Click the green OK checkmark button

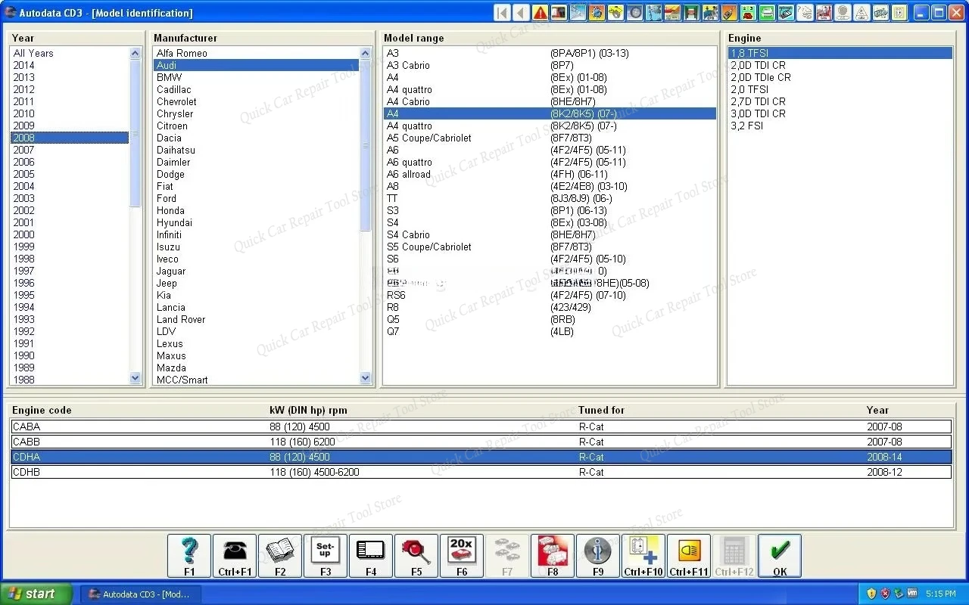click(779, 554)
